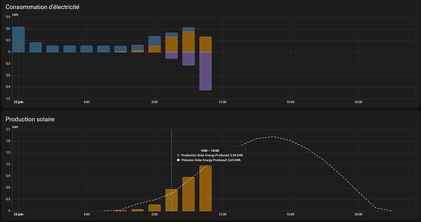Click the blue segment atop the 10:00 consumption bar
This screenshot has width=421, height=222.
[189, 29]
